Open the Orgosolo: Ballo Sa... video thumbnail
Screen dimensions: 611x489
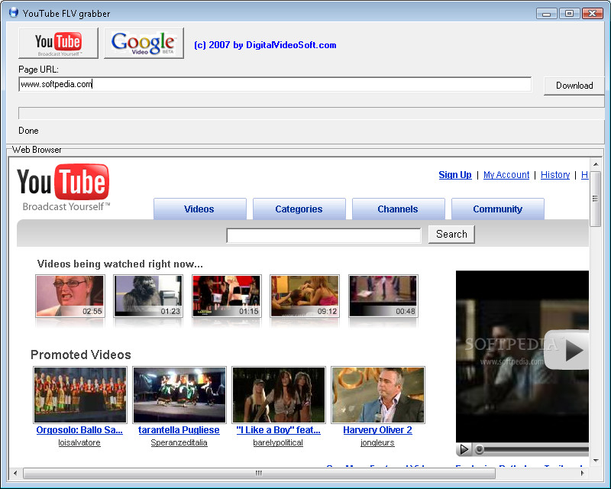(x=80, y=394)
